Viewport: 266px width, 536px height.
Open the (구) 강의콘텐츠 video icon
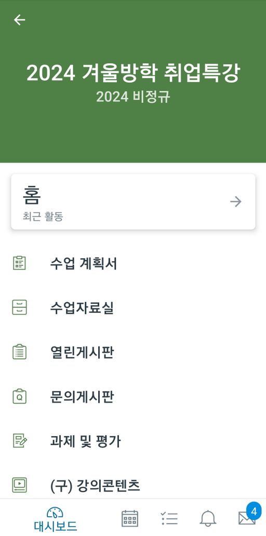(x=19, y=485)
